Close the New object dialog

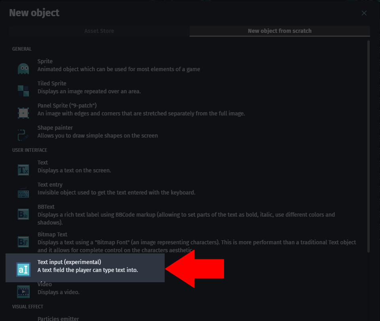coord(364,13)
